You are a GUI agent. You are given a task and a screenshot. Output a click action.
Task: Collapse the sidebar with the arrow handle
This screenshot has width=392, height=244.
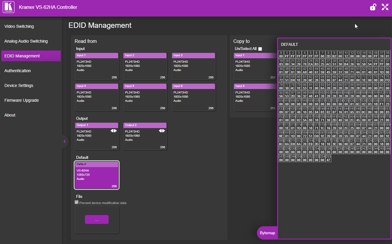[65, 142]
